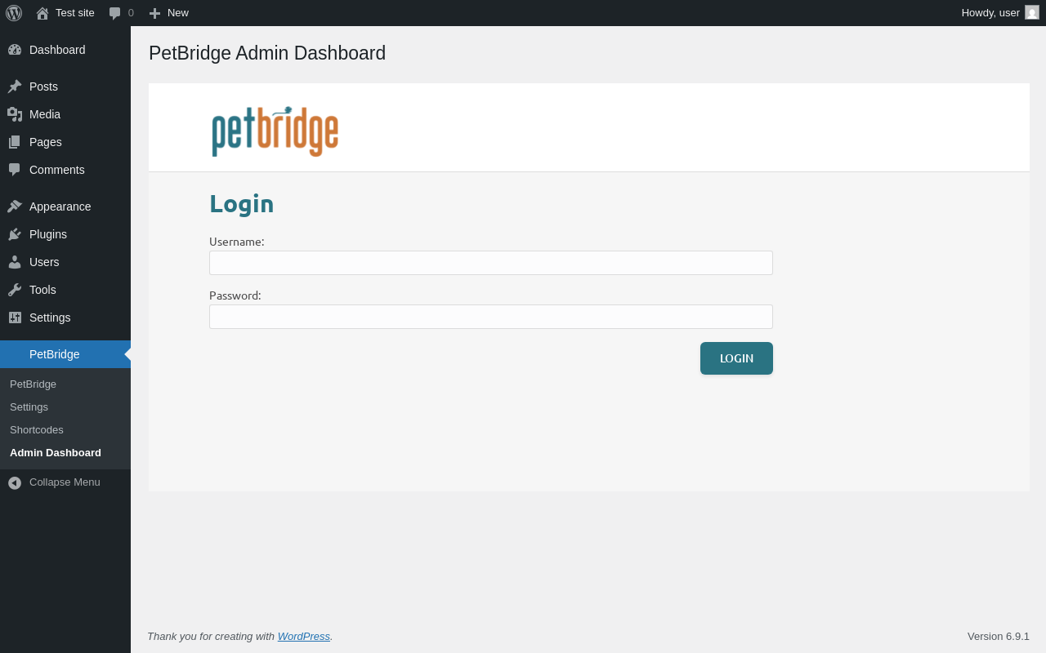This screenshot has width=1046, height=653.
Task: Follow the WordPress footer link
Action: pos(303,636)
